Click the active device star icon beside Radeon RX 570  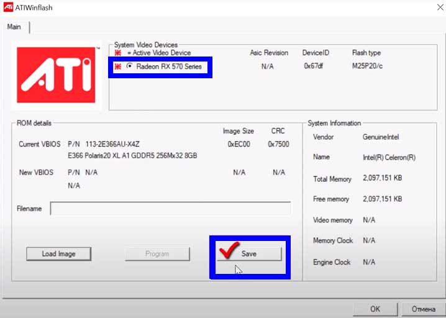[117, 66]
